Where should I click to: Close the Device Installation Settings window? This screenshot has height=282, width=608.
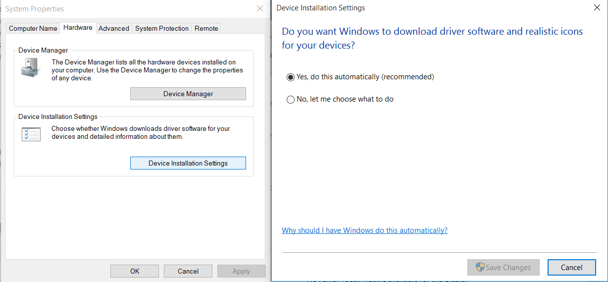(x=597, y=8)
